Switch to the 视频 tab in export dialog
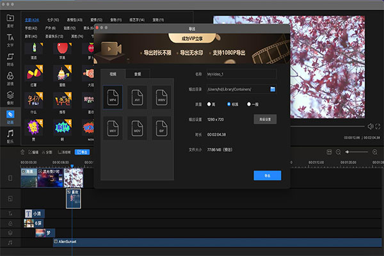 tap(113, 74)
